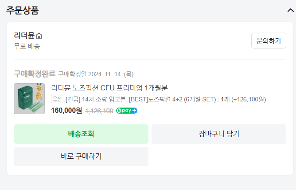
Task: Click the 무료 배송 shipping label
Action: pos(27,46)
